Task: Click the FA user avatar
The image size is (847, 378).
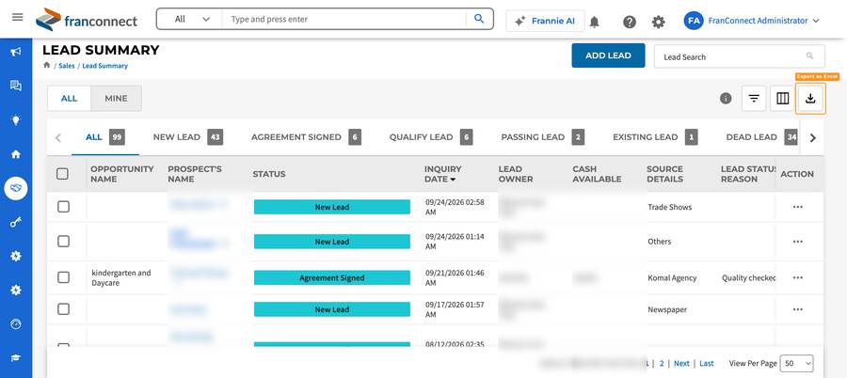Action: (x=693, y=21)
